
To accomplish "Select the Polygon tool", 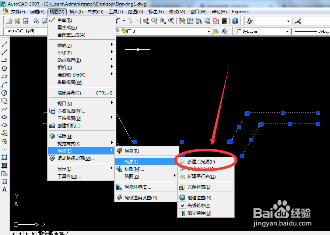I will [4, 68].
